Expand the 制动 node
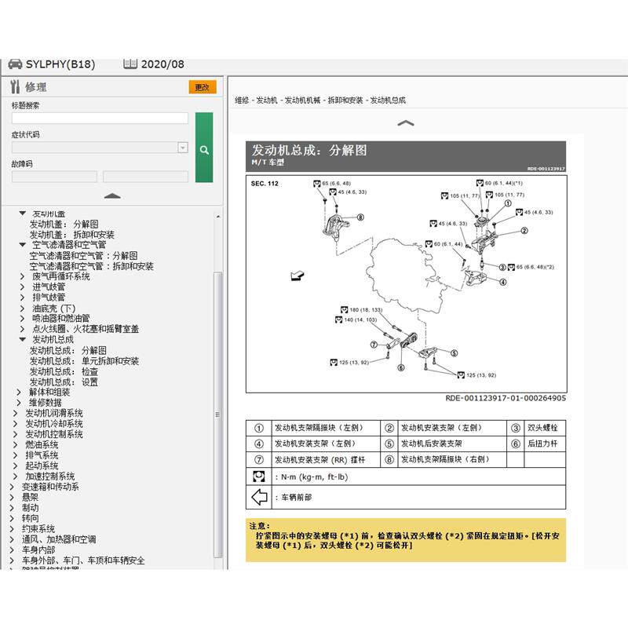The height and width of the screenshot is (628, 628). pos(12,507)
